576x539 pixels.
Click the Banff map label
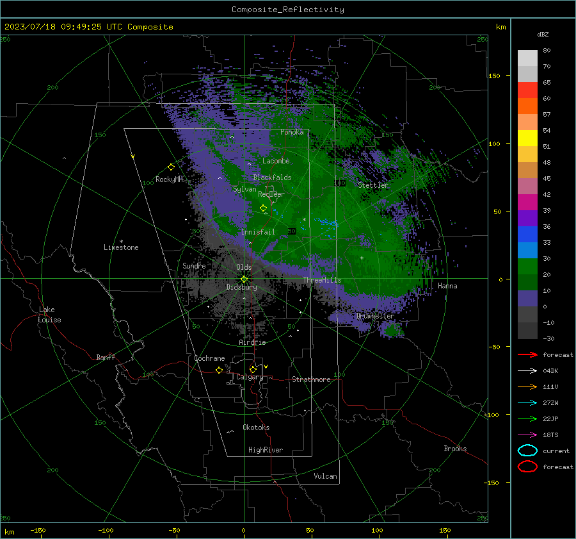(106, 357)
